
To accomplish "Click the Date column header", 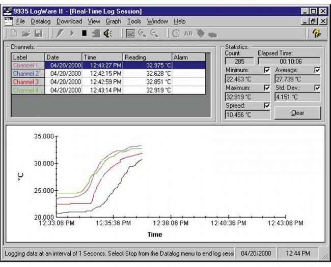I will [x=63, y=57].
